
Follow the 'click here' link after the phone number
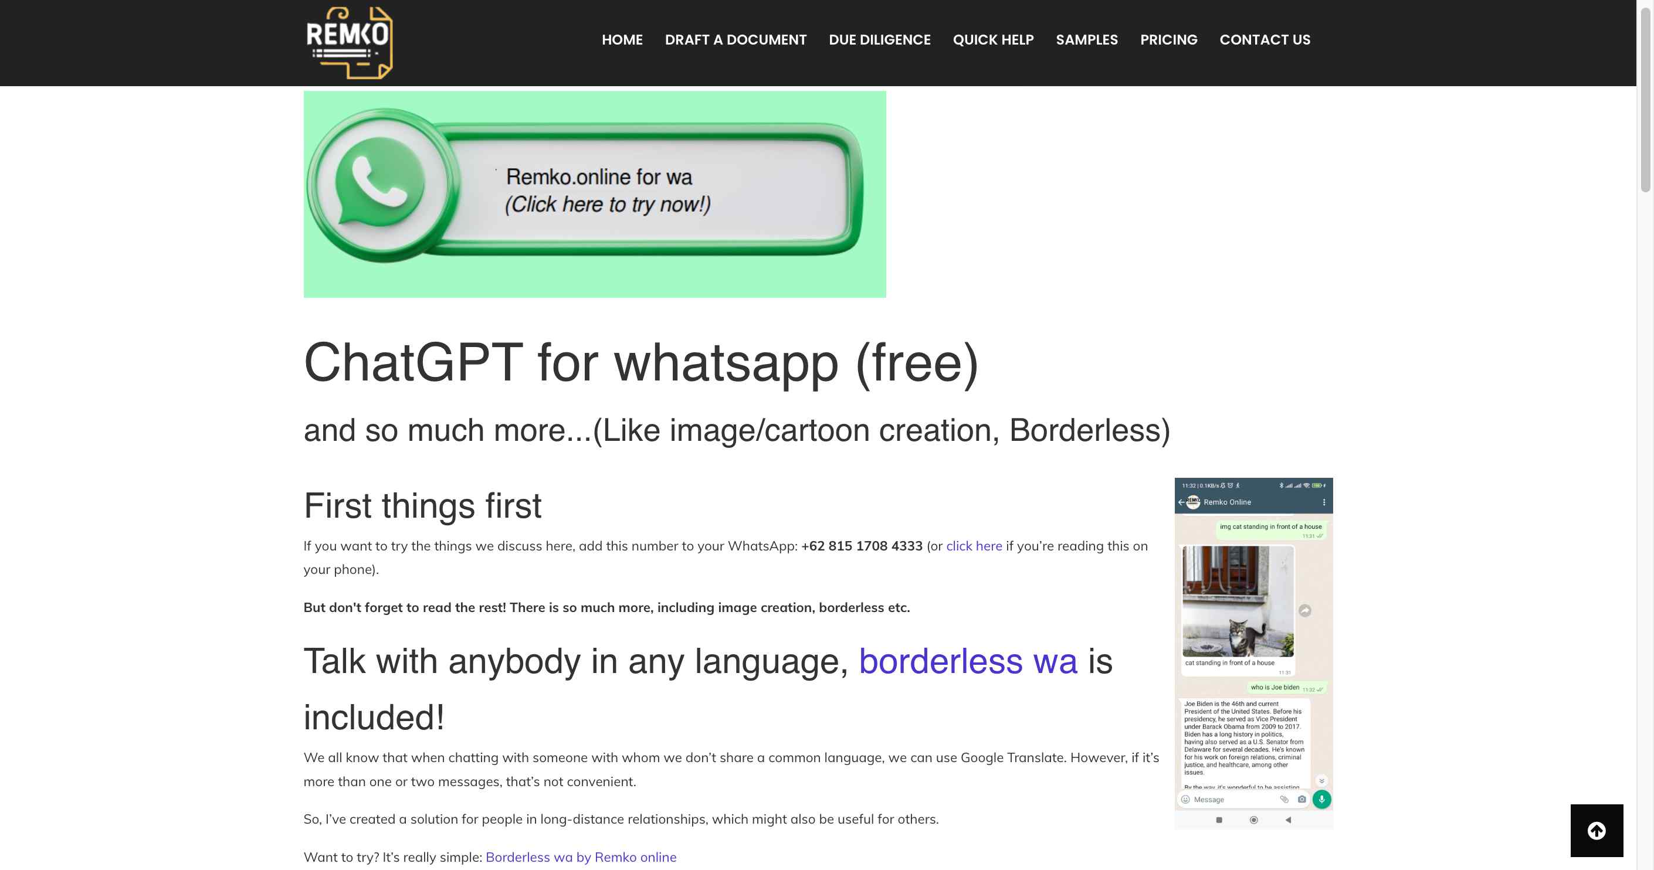tap(974, 545)
